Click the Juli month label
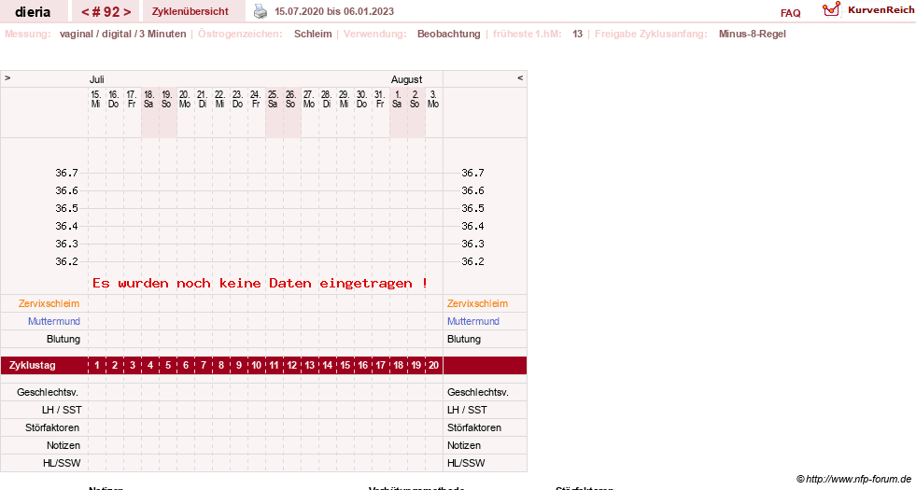The image size is (916, 490). pyautogui.click(x=97, y=79)
